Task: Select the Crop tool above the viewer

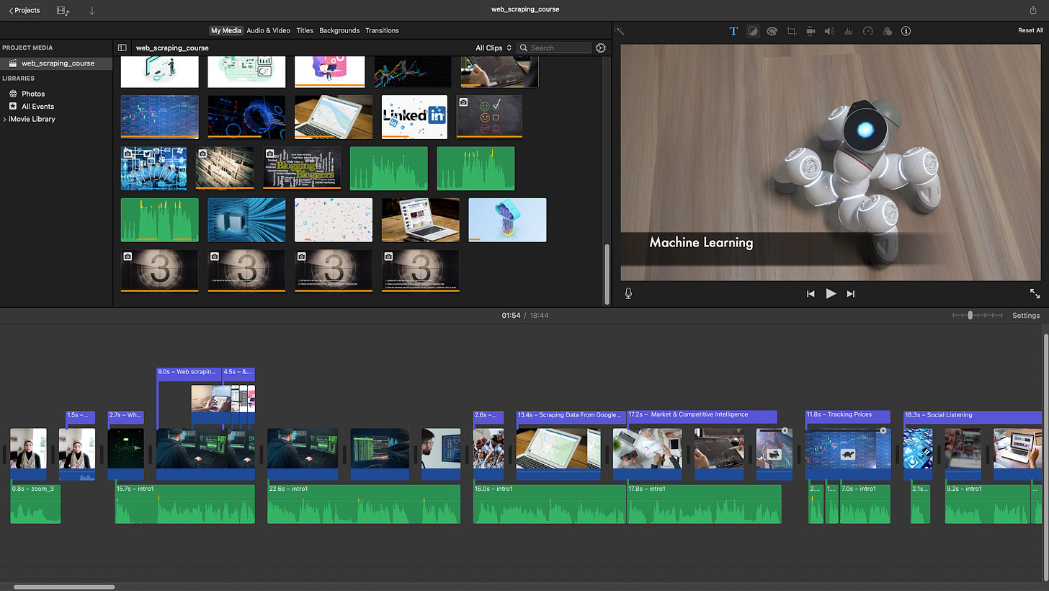Action: pos(791,31)
